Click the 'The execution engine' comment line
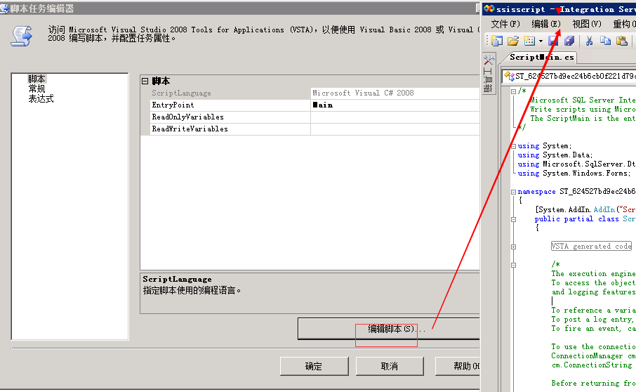This screenshot has width=636, height=392. coord(593,273)
